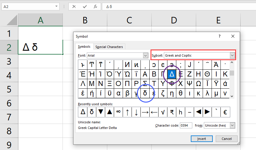Select the highlighted capital Delta in symbol grid
The width and height of the screenshot is (256, 150).
172,74
